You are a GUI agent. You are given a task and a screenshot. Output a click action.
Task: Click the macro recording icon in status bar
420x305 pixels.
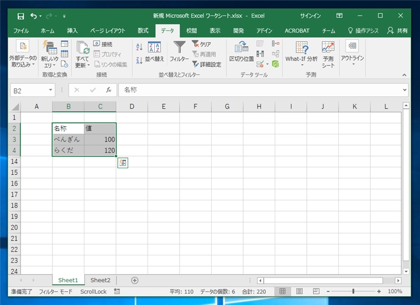pos(117,291)
